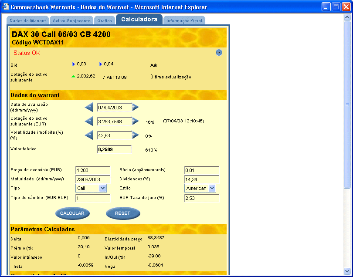Viewport: 353px width, 277px height.
Task: Click the scrollbar down arrow
Action: pos(347,270)
